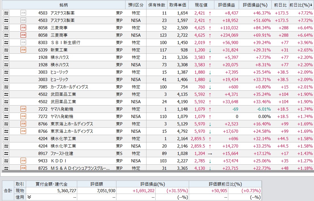Open 決算 icon on 三菱商事 特定 row

coord(23,28)
